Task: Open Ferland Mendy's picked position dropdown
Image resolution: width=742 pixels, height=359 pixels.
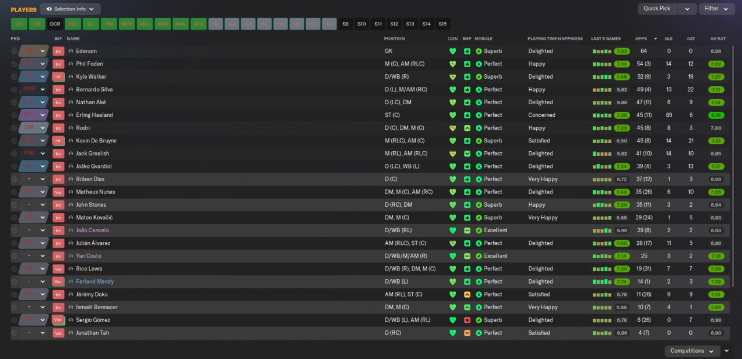Action: pos(34,281)
